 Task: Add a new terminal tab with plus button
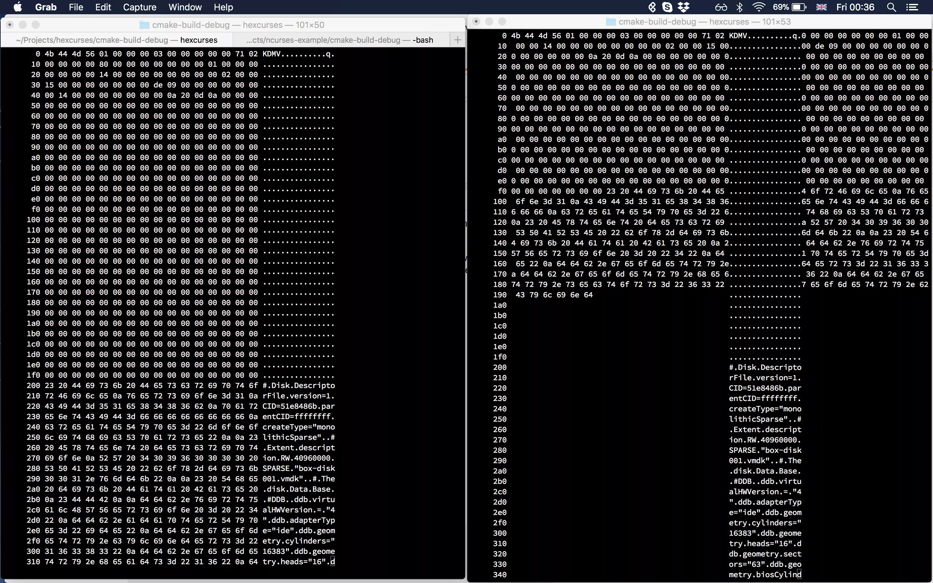(x=458, y=40)
